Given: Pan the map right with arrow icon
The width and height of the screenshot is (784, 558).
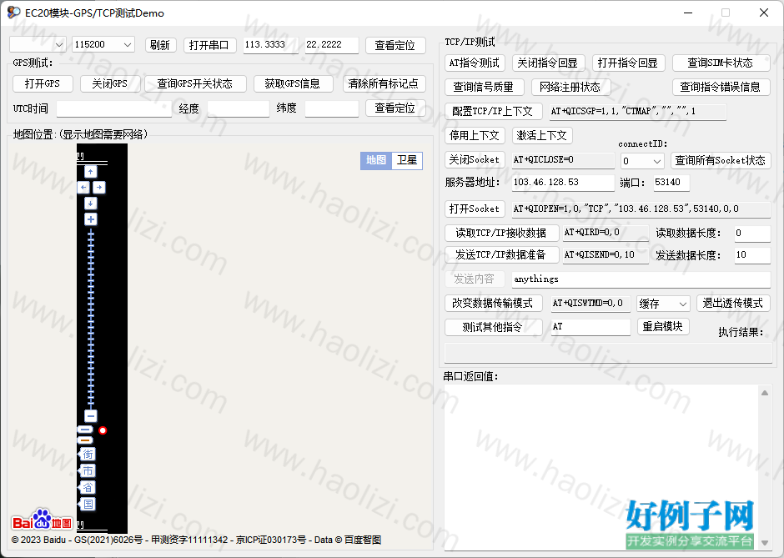Looking at the screenshot, I should pyautogui.click(x=99, y=188).
